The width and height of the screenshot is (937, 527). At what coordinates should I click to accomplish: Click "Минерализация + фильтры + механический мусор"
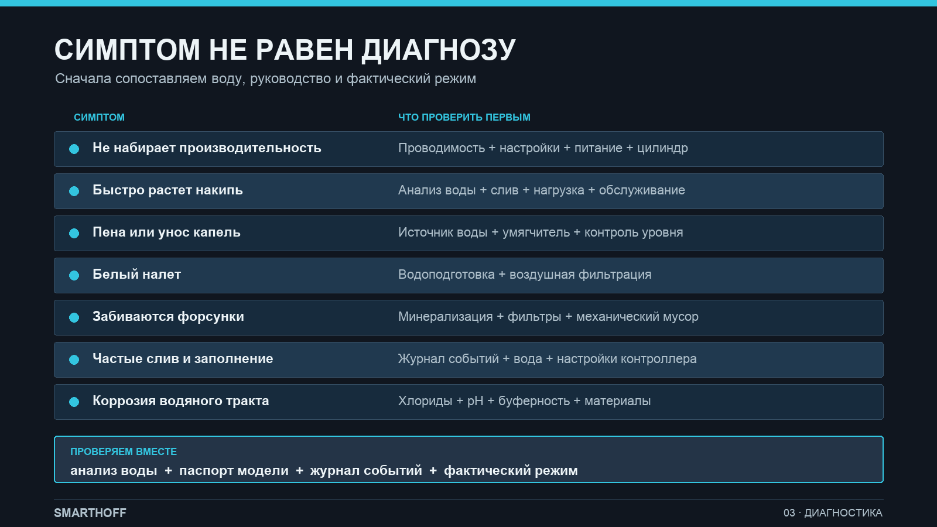tap(548, 317)
